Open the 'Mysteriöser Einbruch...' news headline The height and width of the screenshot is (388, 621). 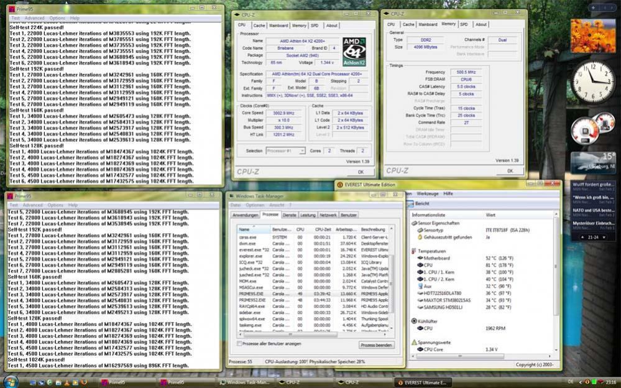click(593, 224)
